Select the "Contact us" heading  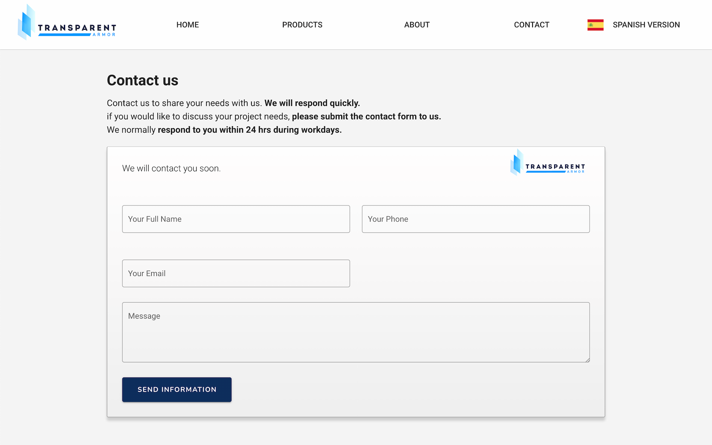(142, 80)
